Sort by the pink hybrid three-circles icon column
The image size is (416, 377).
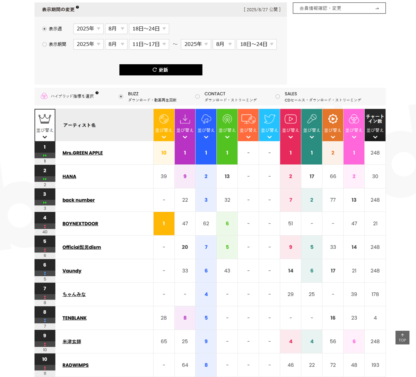point(354,125)
